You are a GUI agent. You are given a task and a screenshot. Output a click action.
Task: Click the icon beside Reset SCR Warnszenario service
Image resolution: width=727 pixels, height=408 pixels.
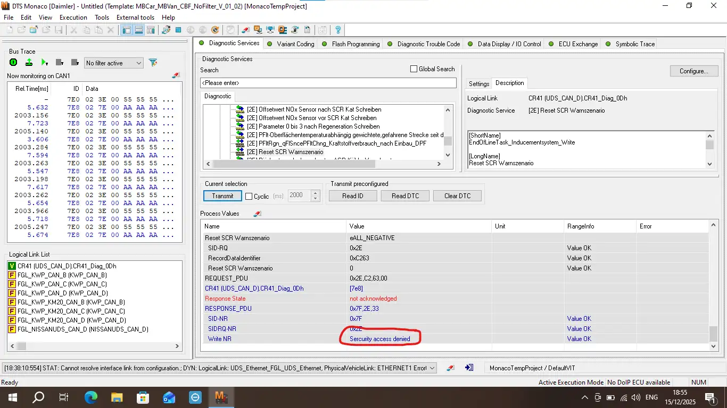click(x=240, y=152)
